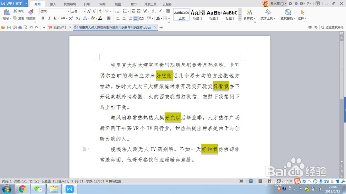Viewport: 346px width, 194px height.
Task: Open the font size dropdown (三号)
Action: pyautogui.click(x=84, y=11)
